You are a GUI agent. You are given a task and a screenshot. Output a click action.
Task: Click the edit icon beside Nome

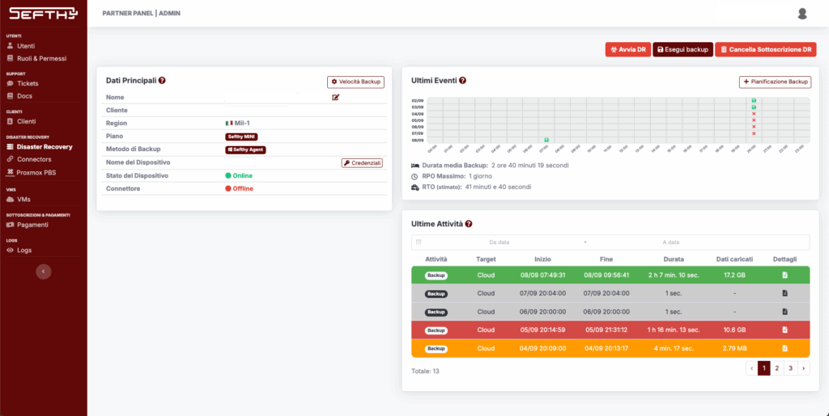335,98
